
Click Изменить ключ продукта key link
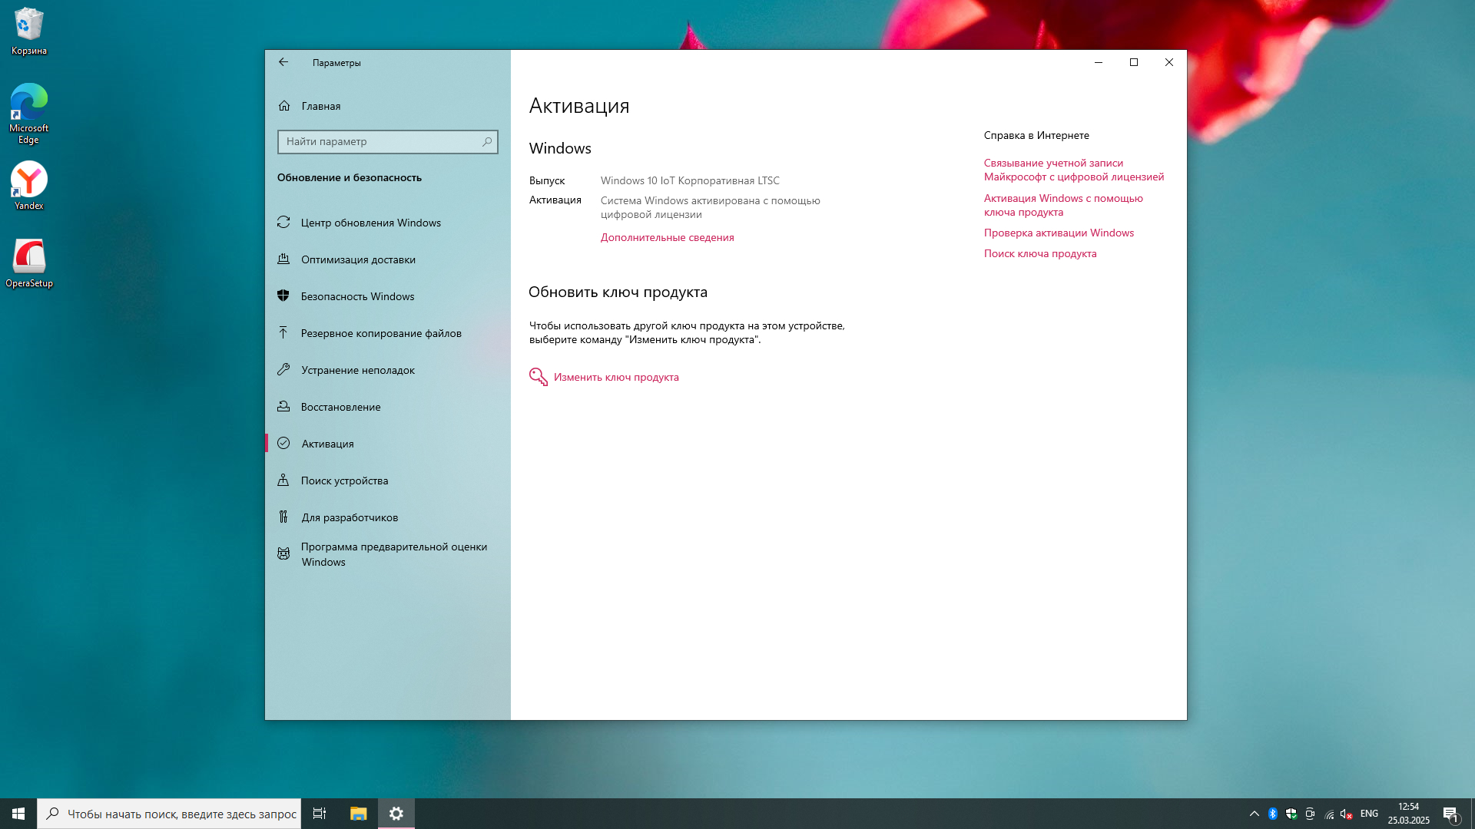tap(615, 377)
